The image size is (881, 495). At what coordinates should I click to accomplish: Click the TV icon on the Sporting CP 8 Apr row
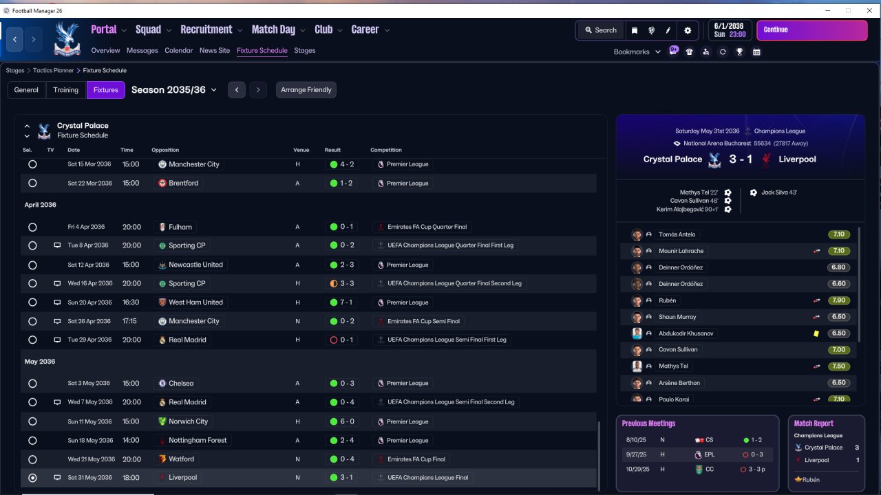click(x=57, y=245)
